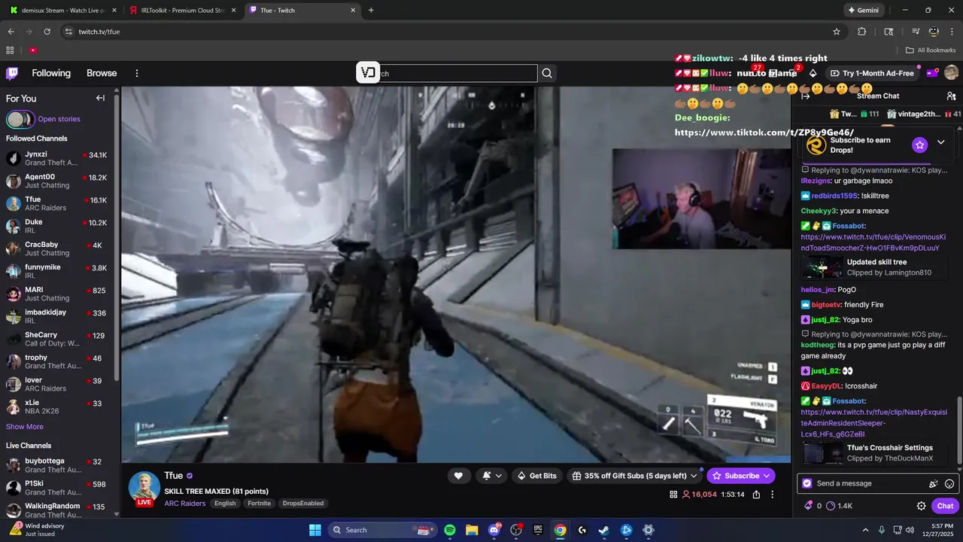Expand the Subscribe to earn Drops chevron
The height and width of the screenshot is (542, 963).
[x=940, y=142]
